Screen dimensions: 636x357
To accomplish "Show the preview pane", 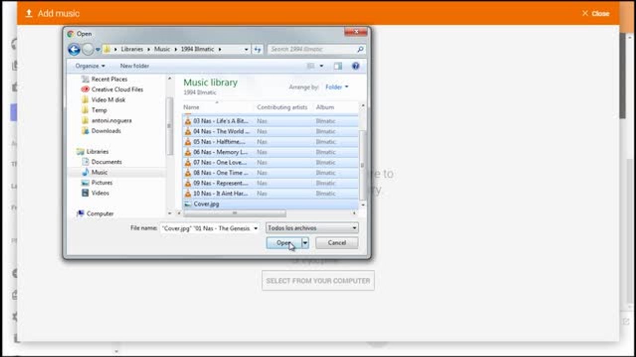I will point(338,66).
